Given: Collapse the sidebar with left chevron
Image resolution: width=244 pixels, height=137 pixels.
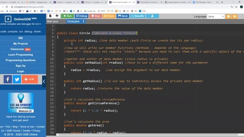Looking at the screenshot, I should pyautogui.click(x=44, y=81).
